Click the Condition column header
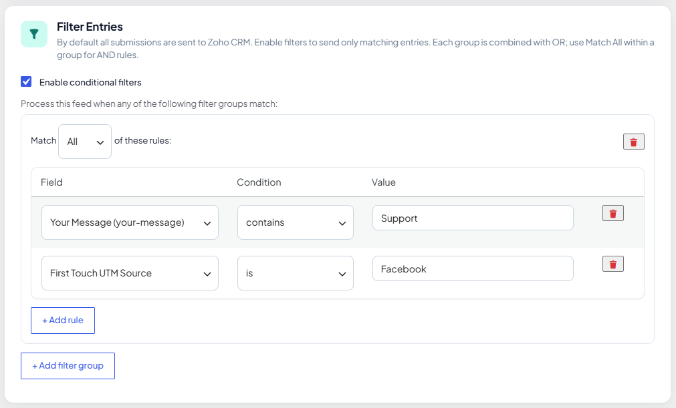 (x=259, y=182)
